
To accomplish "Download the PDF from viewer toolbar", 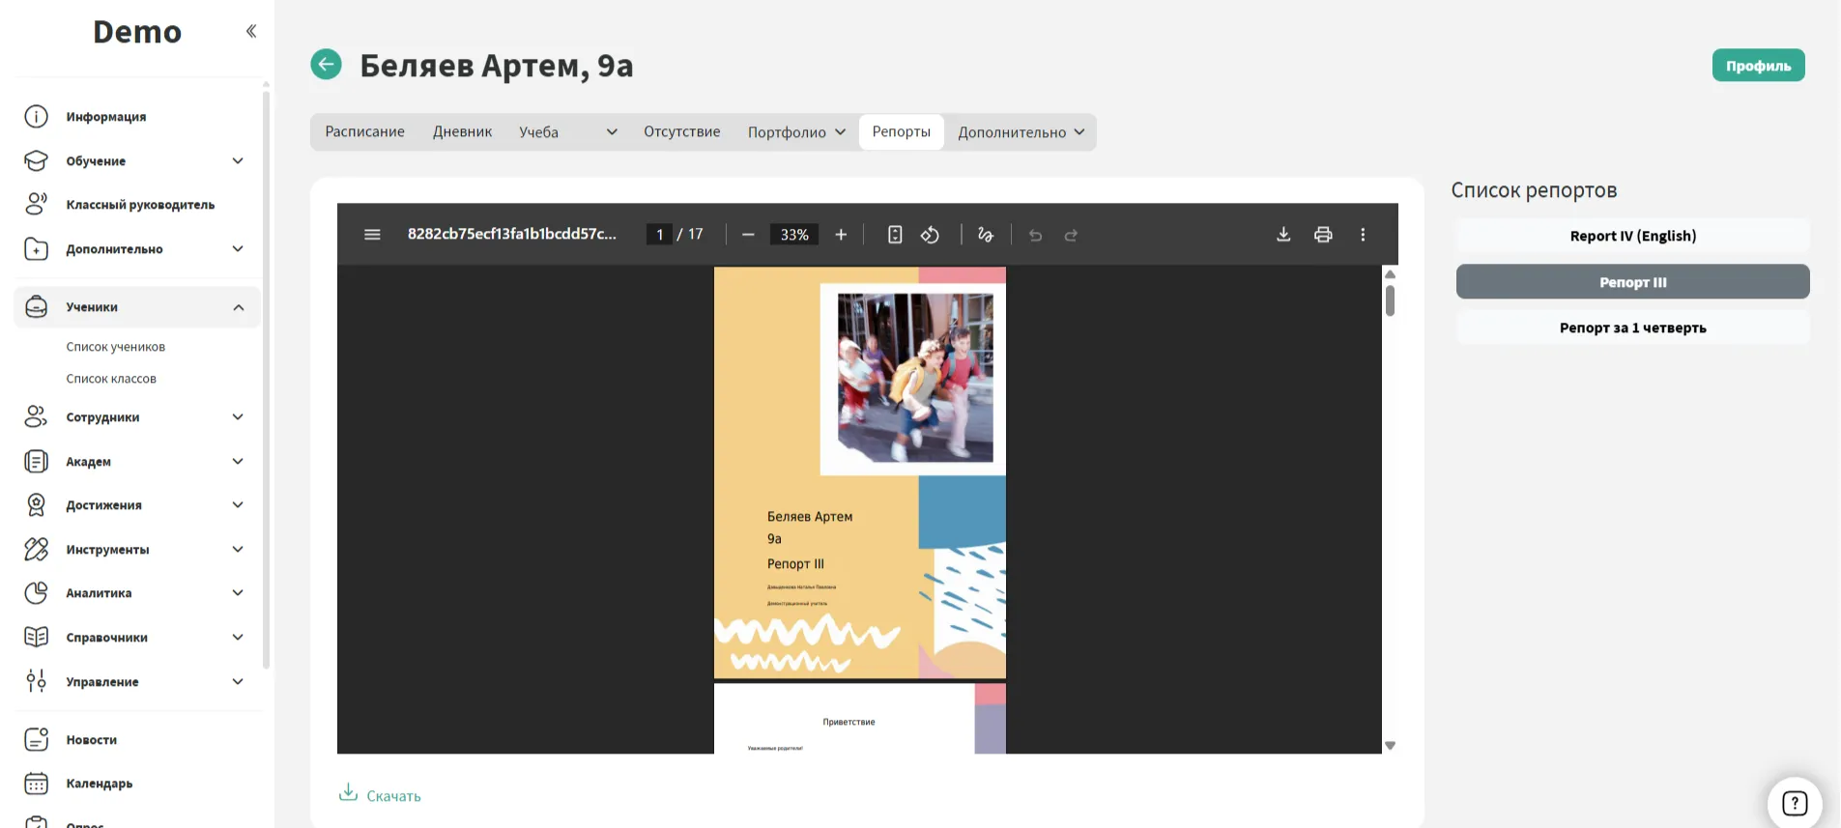I will point(1283,235).
